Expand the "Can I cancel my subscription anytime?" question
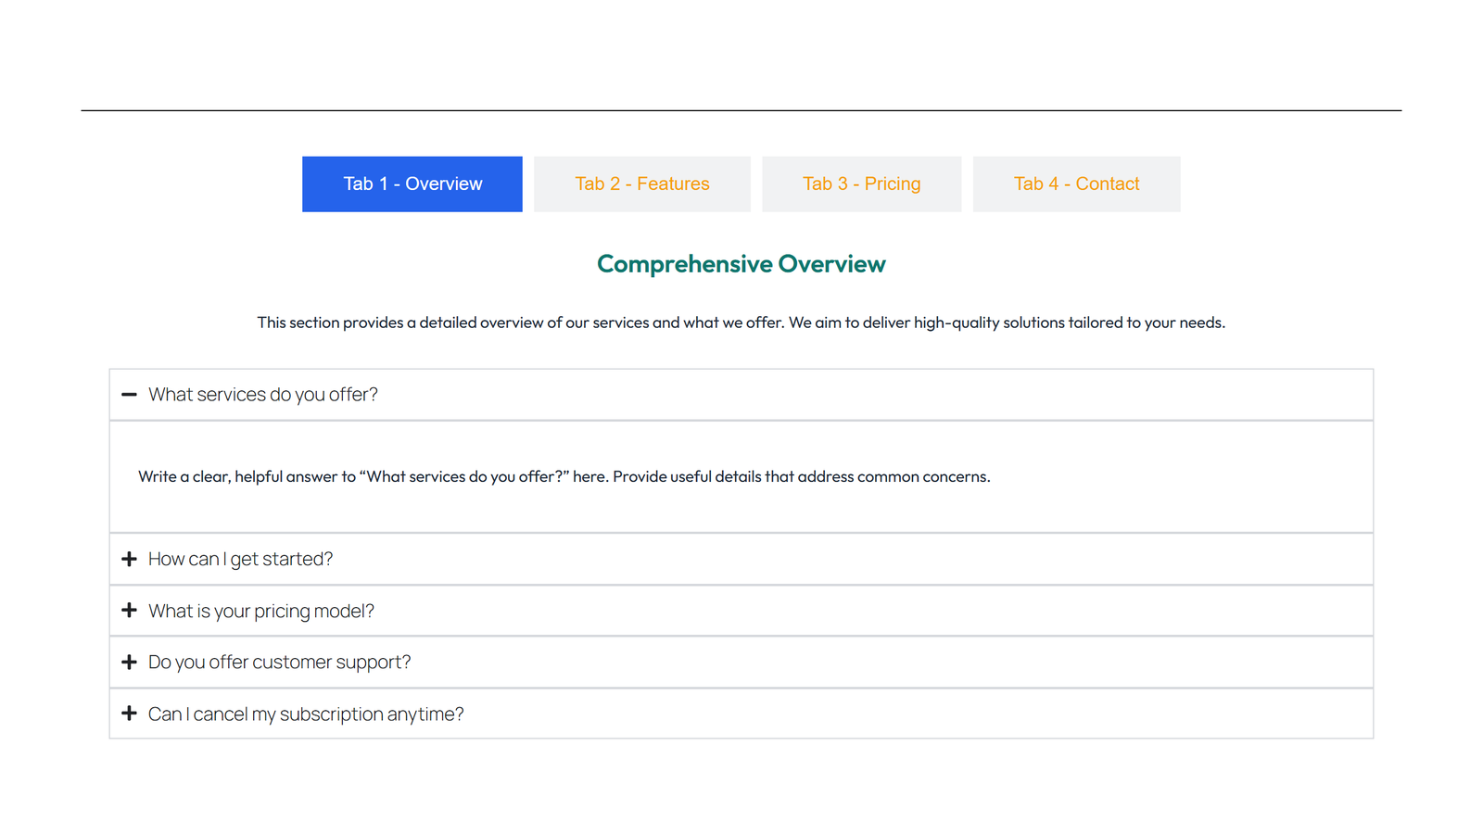This screenshot has height=834, width=1483. click(x=306, y=714)
